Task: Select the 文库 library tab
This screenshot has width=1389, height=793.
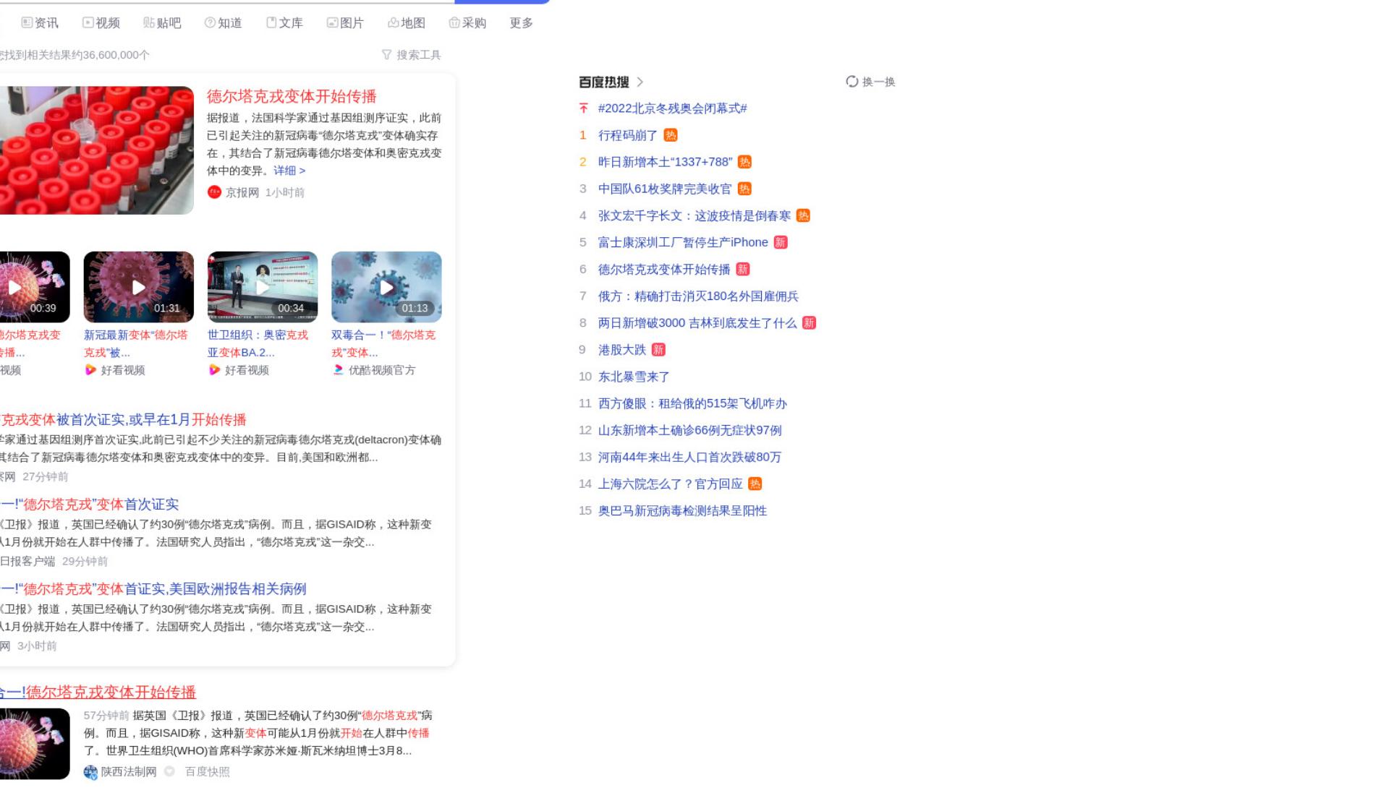Action: (x=284, y=23)
